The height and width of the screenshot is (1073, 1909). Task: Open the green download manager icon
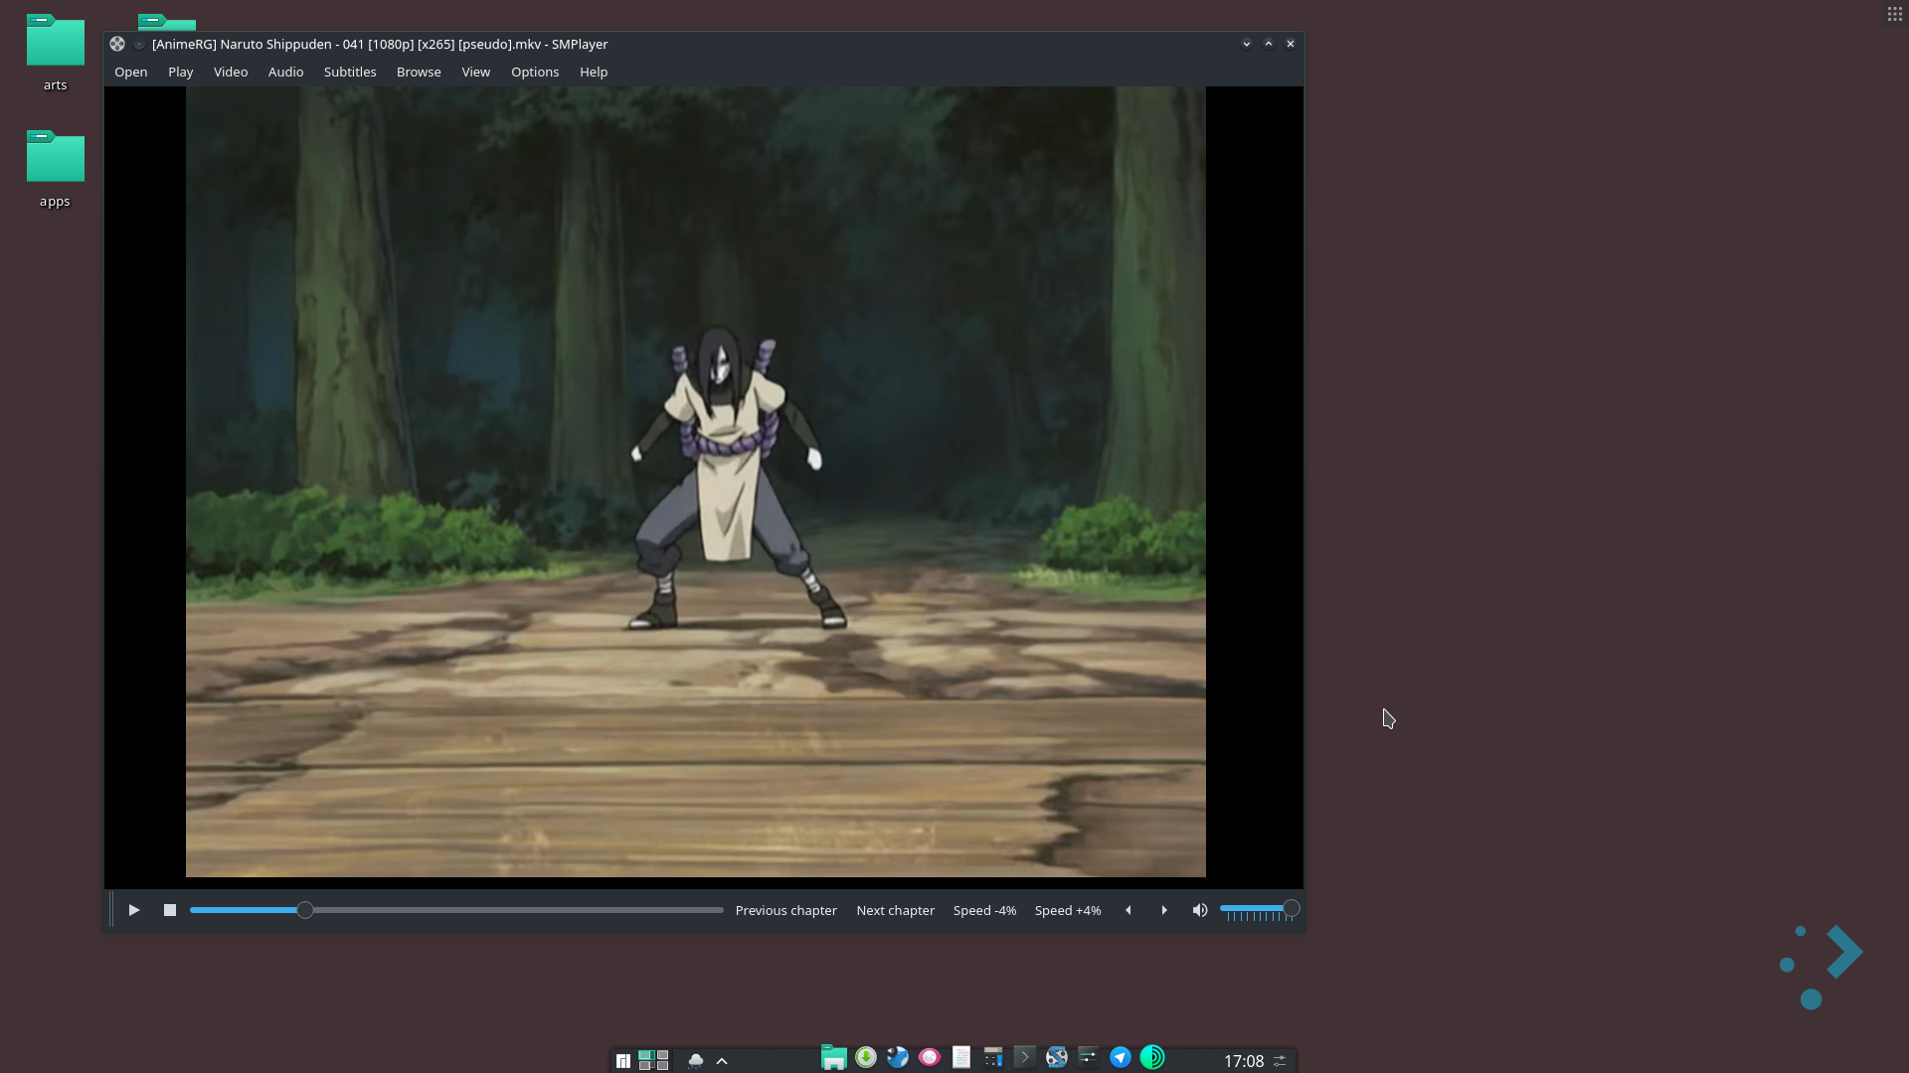pyautogui.click(x=866, y=1058)
